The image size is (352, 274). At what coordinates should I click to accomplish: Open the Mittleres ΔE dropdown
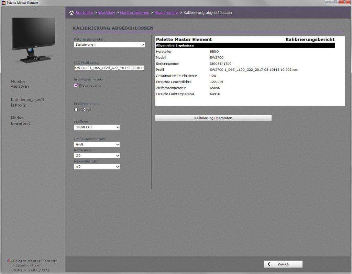pyautogui.click(x=97, y=156)
